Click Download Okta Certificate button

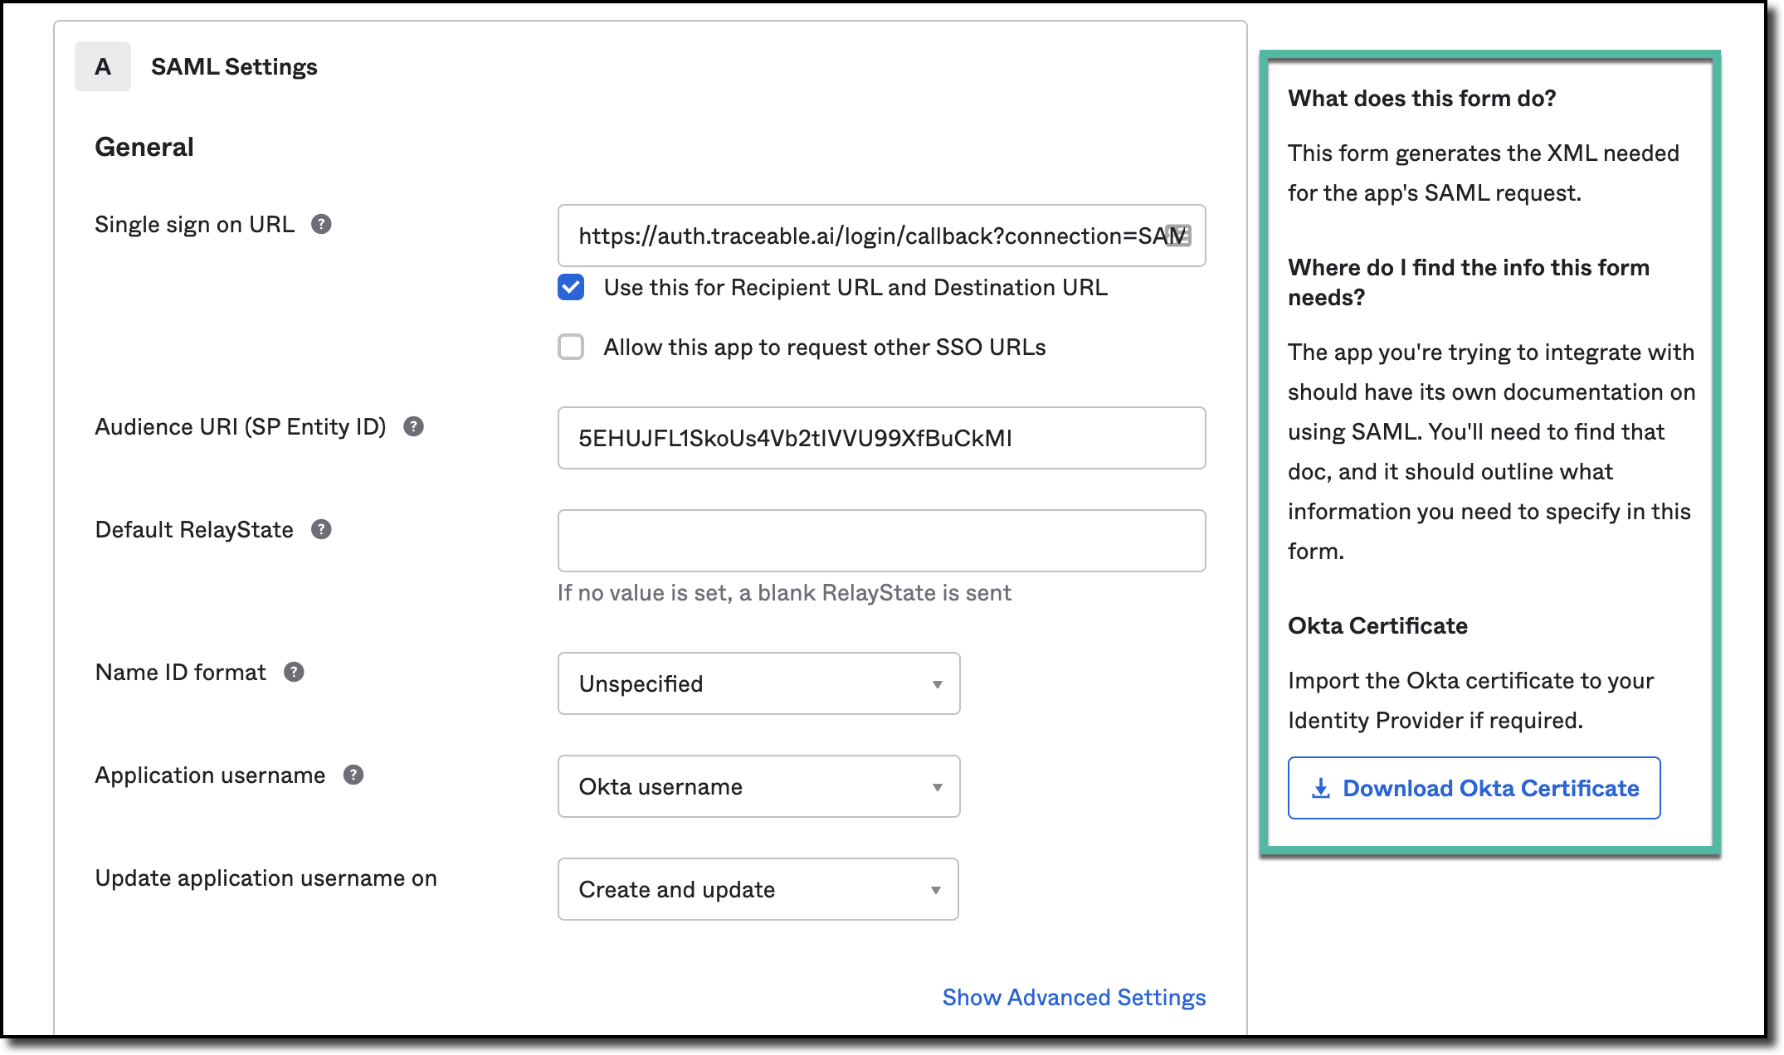pyautogui.click(x=1474, y=788)
